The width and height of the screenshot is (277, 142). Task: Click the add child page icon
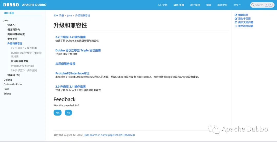pyautogui.click(x=236, y=18)
